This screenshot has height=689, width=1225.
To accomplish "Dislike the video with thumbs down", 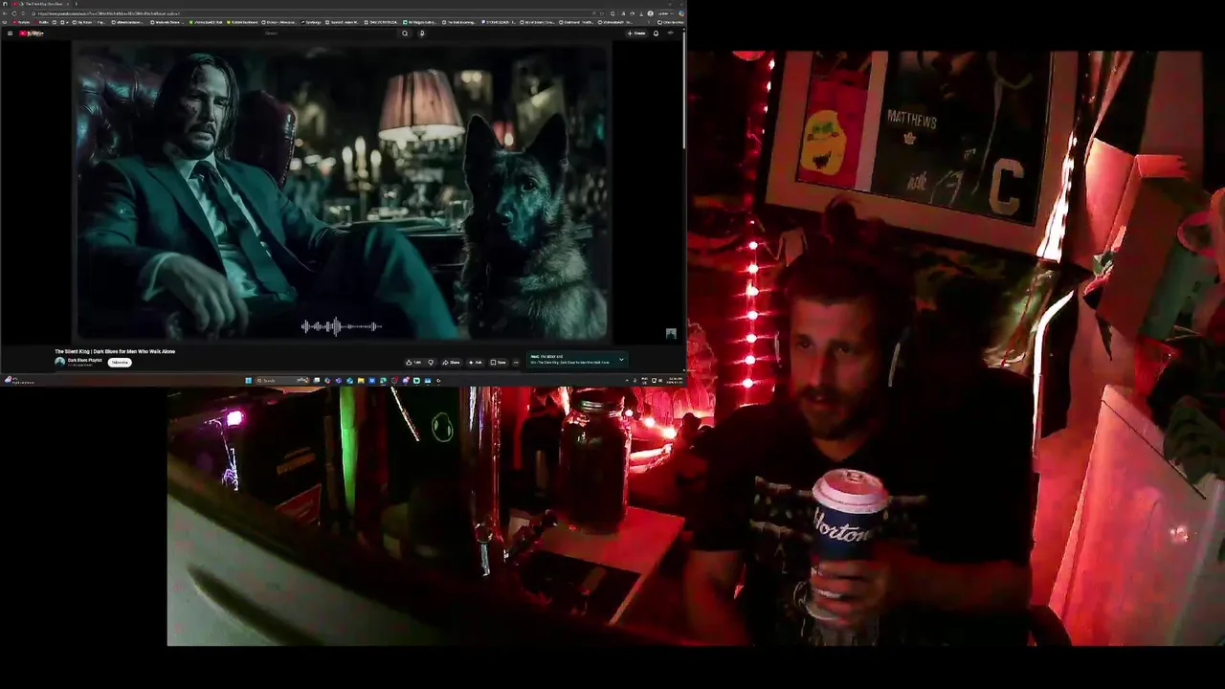I will coord(431,363).
